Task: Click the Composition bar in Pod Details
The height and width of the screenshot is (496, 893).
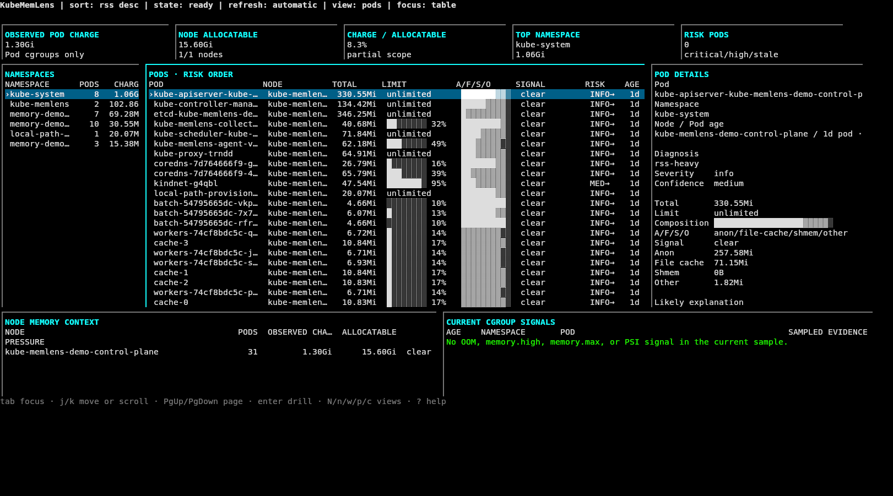Action: (x=773, y=223)
